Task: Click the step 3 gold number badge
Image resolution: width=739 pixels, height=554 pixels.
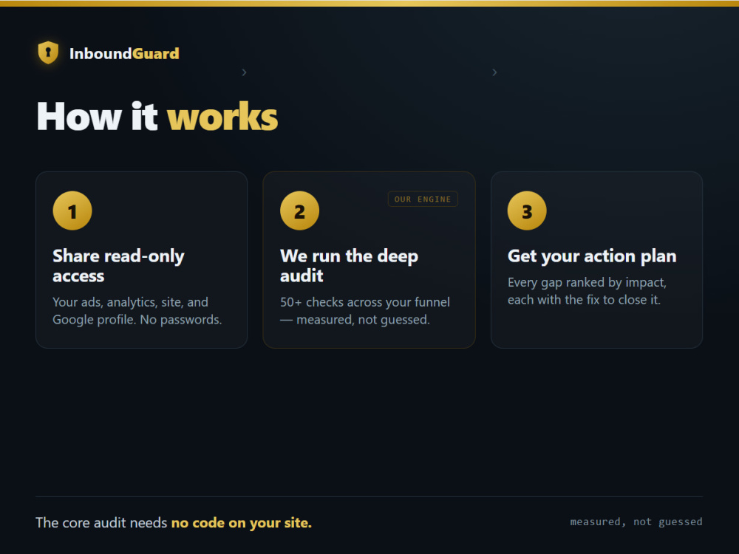Action: pos(527,211)
